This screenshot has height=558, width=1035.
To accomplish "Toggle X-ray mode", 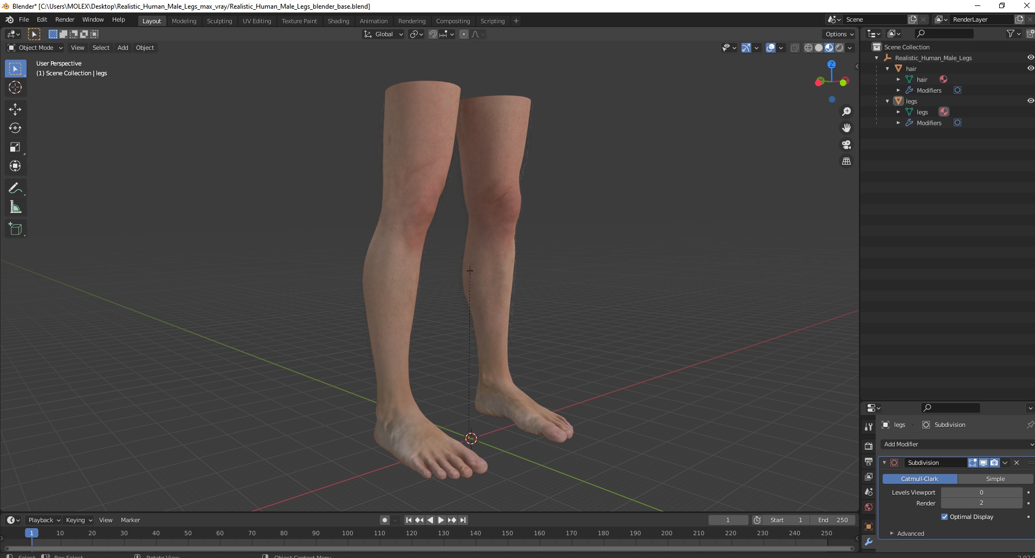I will (x=794, y=48).
